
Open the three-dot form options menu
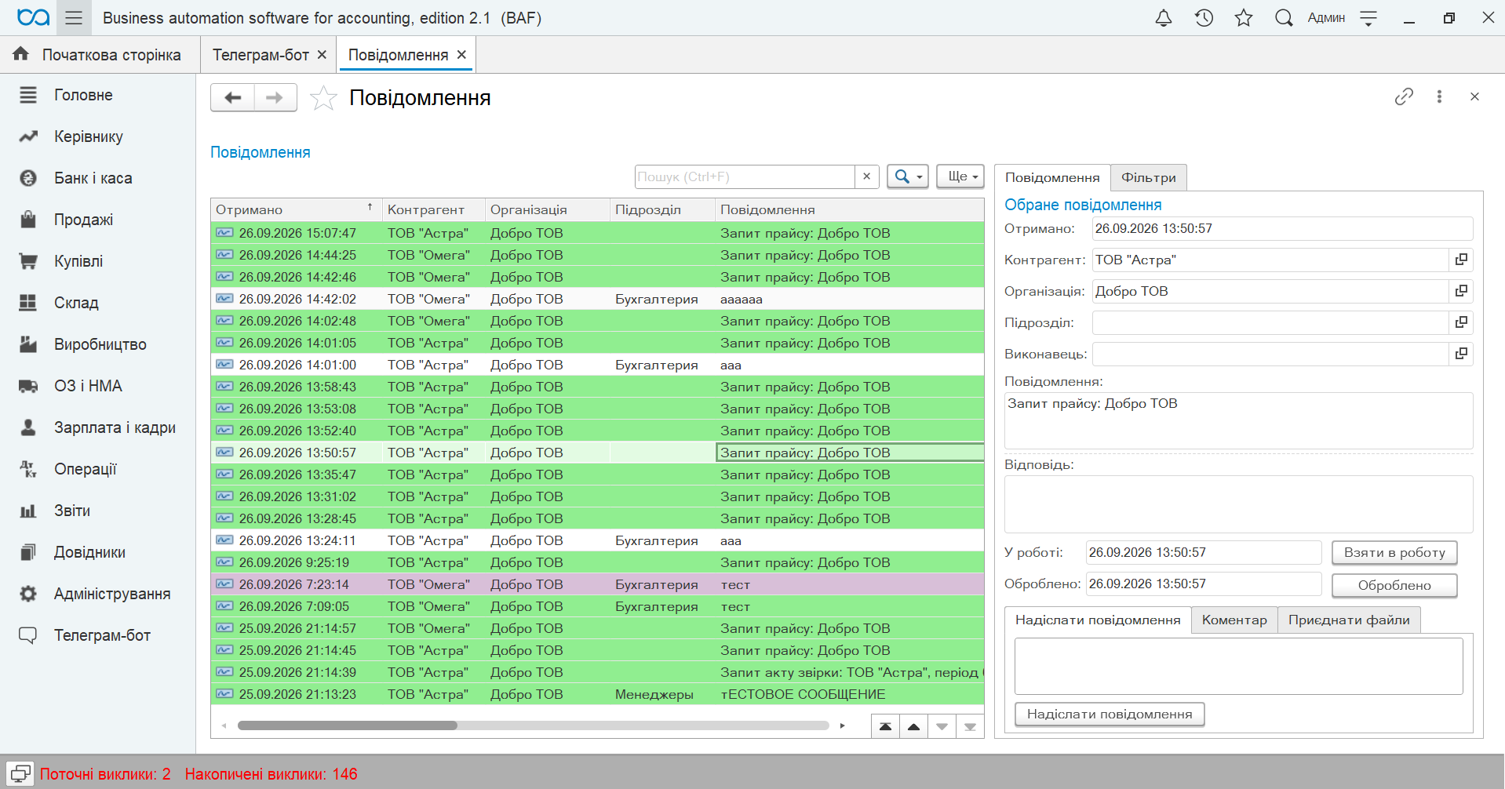(1439, 96)
